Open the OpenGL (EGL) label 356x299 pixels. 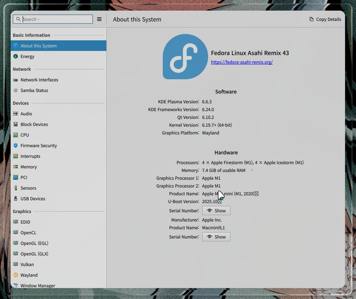tap(34, 243)
